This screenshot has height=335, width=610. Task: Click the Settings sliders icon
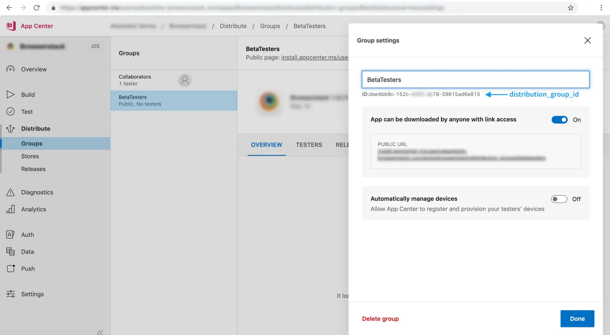point(10,294)
